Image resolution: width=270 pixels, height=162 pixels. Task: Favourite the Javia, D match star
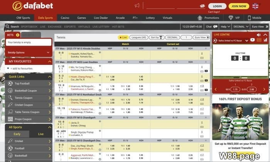(100, 121)
